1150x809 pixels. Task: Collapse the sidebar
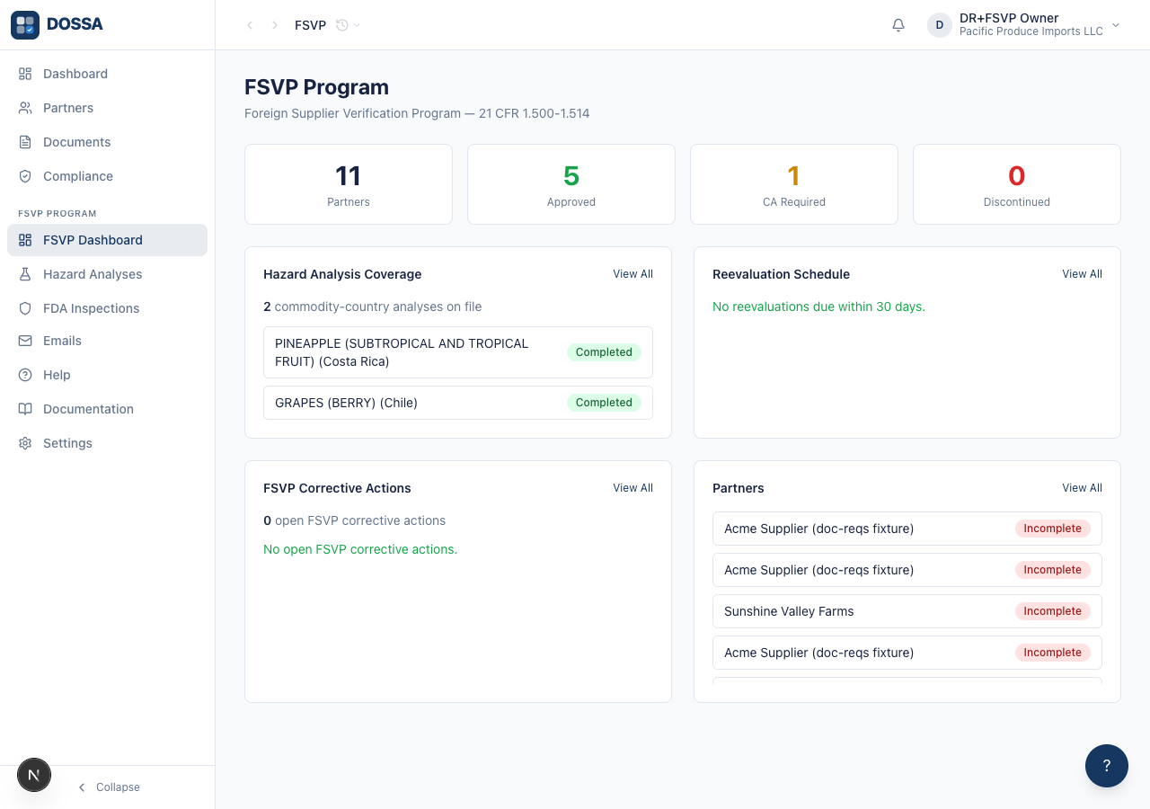coord(108,787)
